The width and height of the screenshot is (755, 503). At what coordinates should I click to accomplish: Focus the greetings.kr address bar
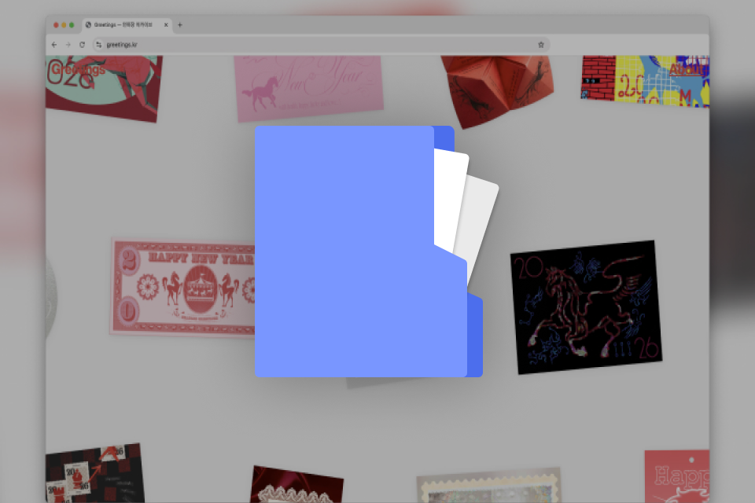(321, 45)
